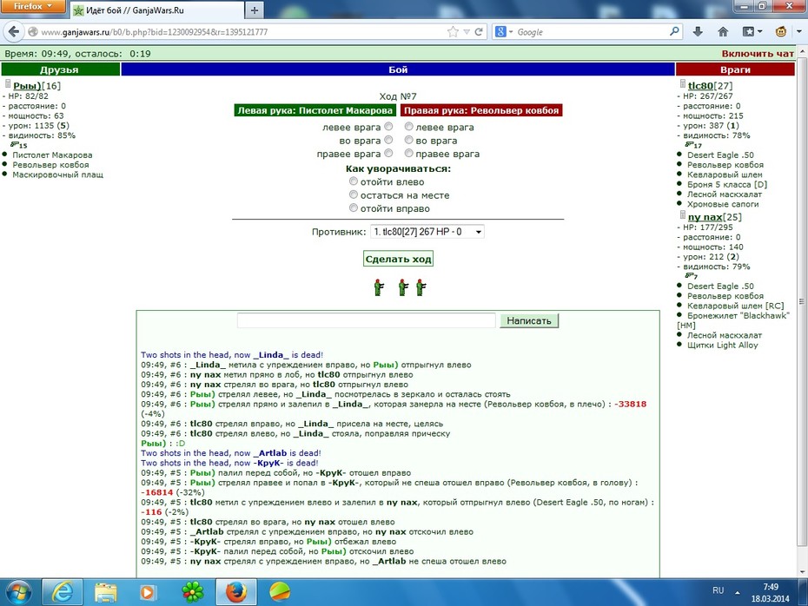Viewport: 808px width, 606px height.
Task: Click the Правая рука: Револьвер ковбоя label
Action: click(x=481, y=110)
